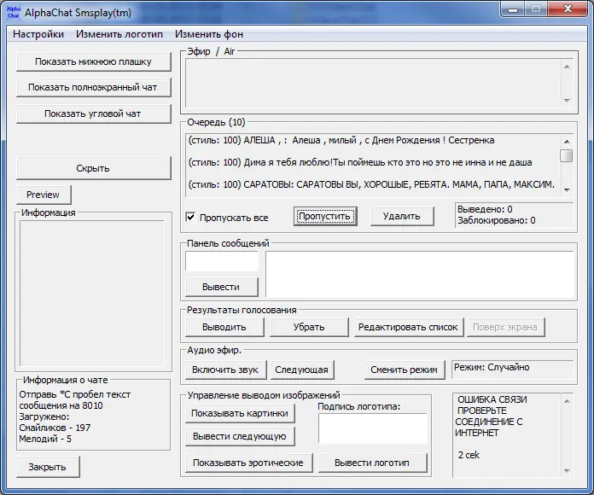Click the AlphaChat title bar icon

[x=14, y=12]
